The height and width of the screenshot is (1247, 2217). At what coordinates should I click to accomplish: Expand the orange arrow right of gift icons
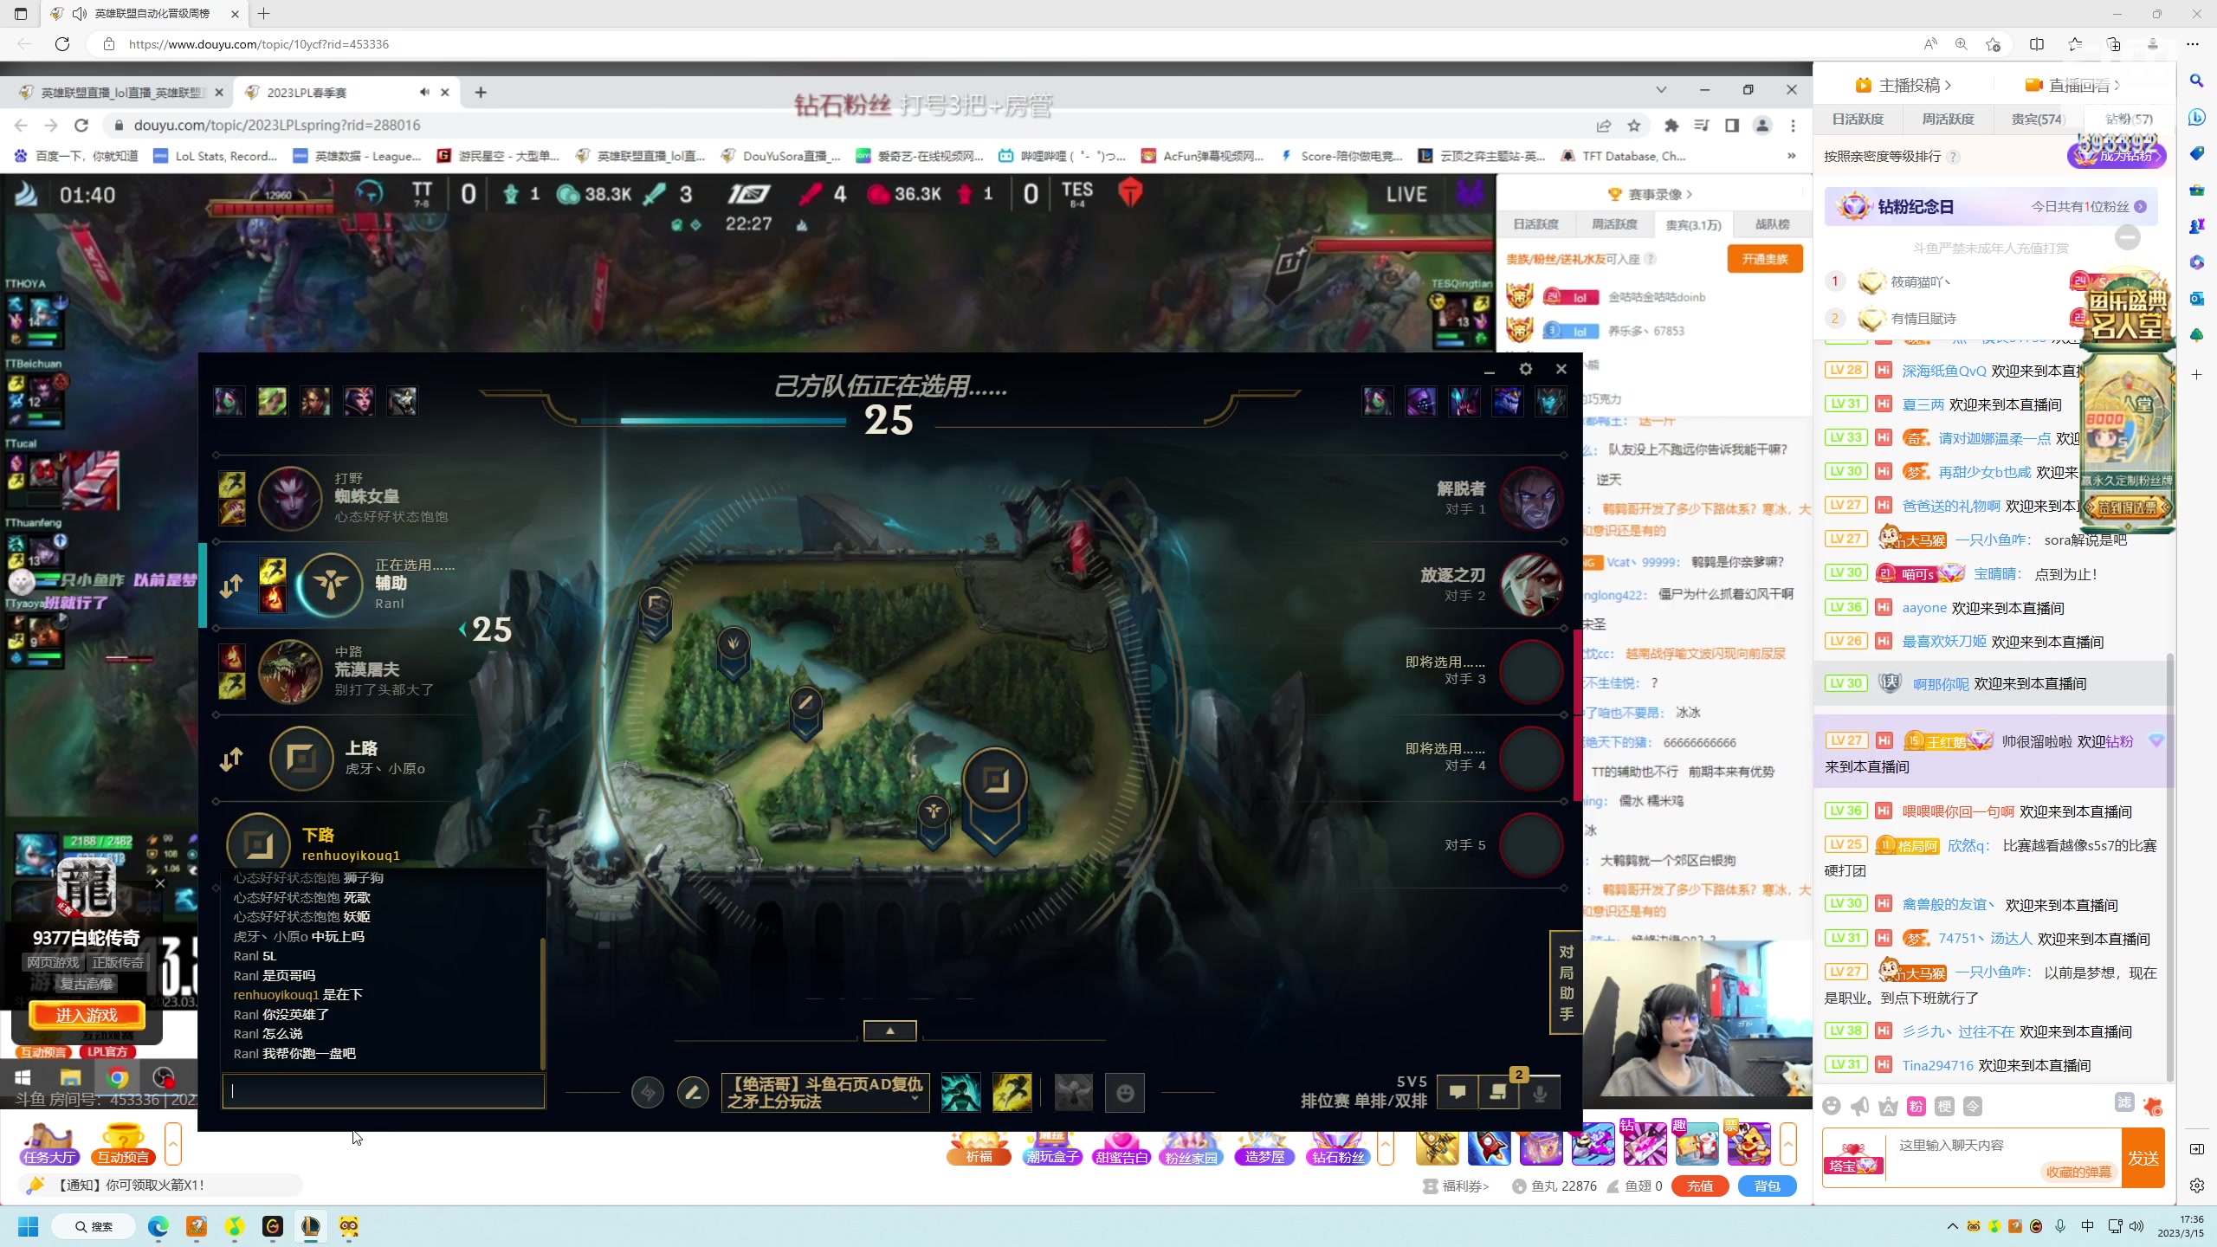tap(1788, 1144)
